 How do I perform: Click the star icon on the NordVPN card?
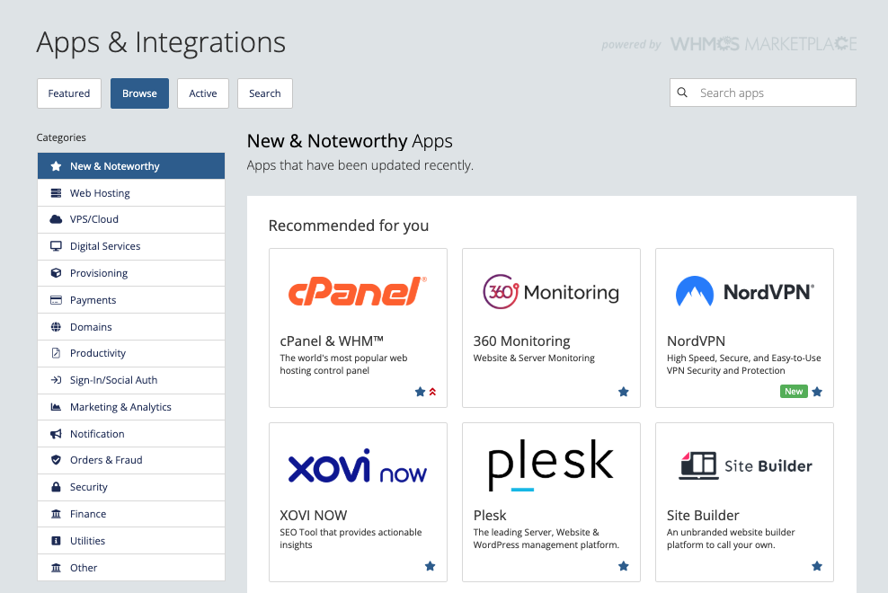[817, 392]
